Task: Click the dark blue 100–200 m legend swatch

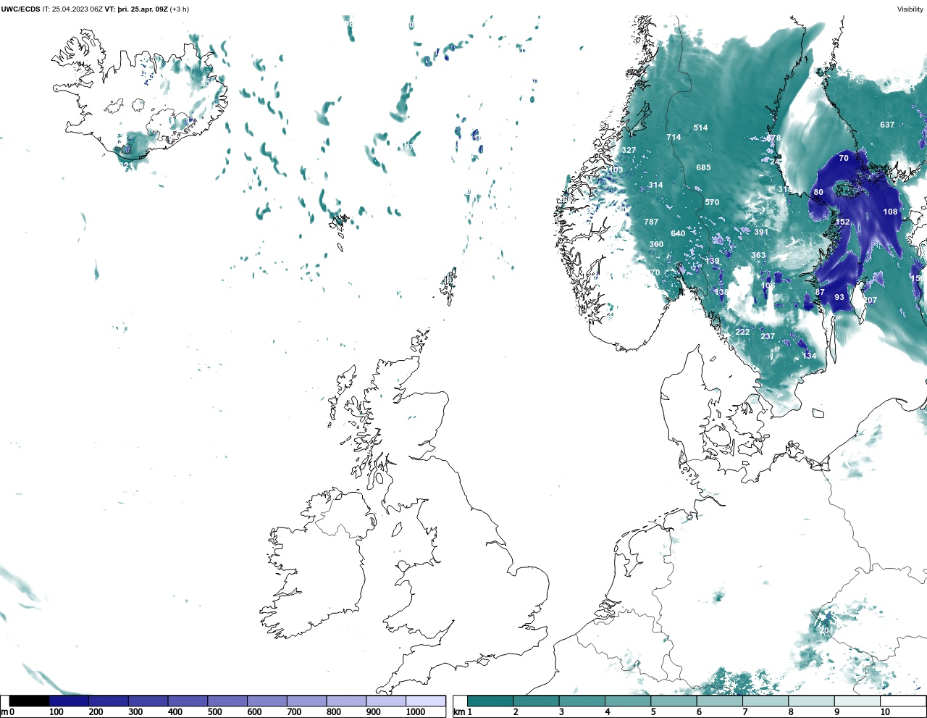Action: (69, 701)
